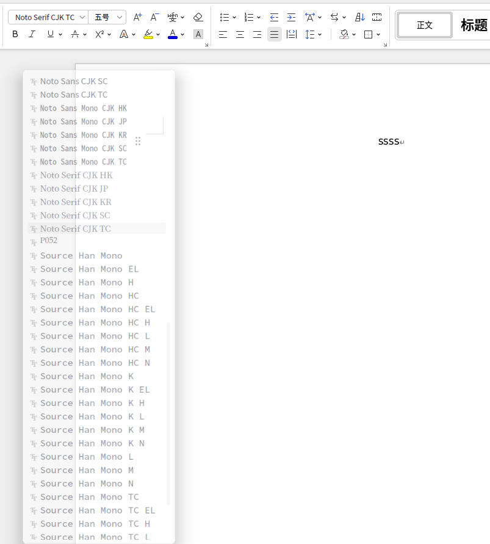
Task: Apply text effects
Action: [124, 34]
